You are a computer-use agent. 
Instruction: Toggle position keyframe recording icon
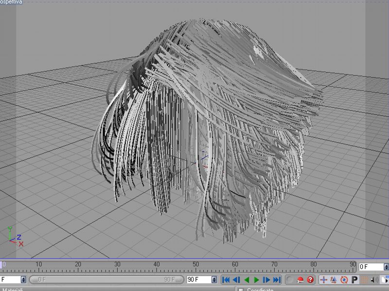pyautogui.click(x=323, y=280)
